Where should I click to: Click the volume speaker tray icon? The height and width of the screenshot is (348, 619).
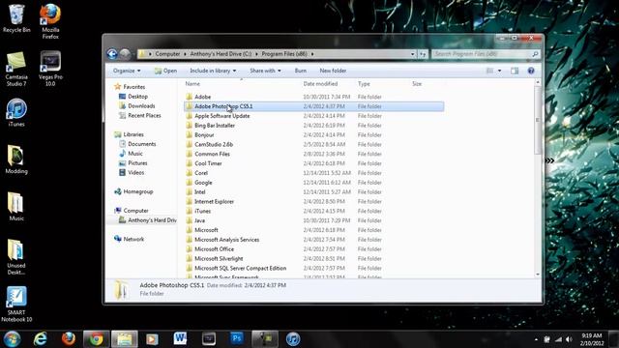pos(569,339)
